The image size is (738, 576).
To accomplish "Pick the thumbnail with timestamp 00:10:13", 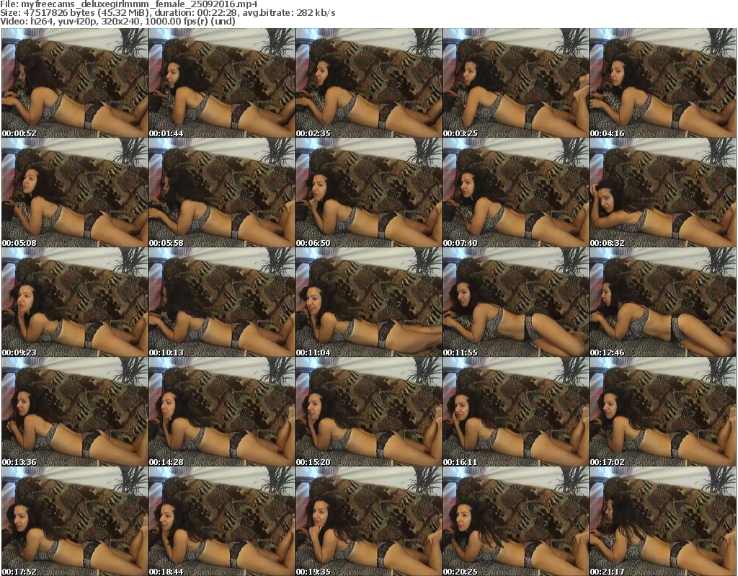I will [x=222, y=302].
